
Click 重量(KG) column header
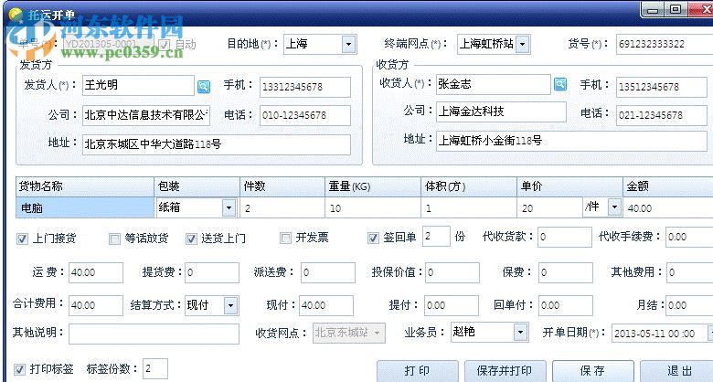pyautogui.click(x=373, y=186)
